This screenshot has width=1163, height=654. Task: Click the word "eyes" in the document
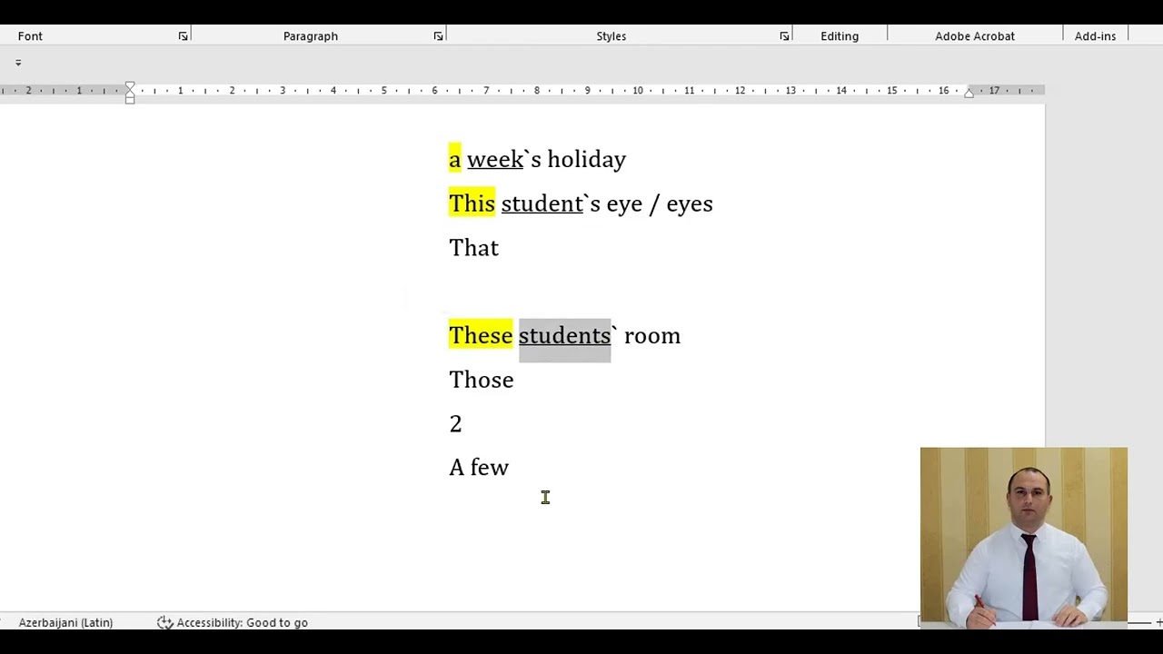pyautogui.click(x=690, y=203)
